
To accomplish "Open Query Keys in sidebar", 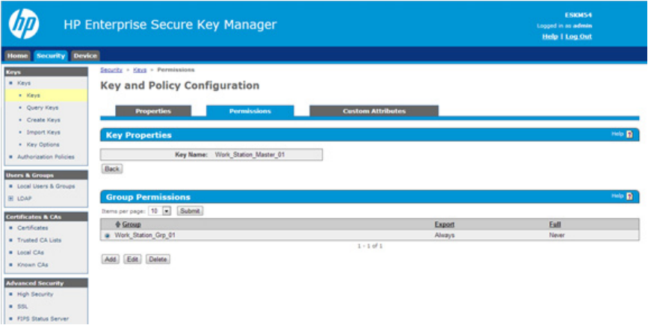I will pyautogui.click(x=43, y=108).
